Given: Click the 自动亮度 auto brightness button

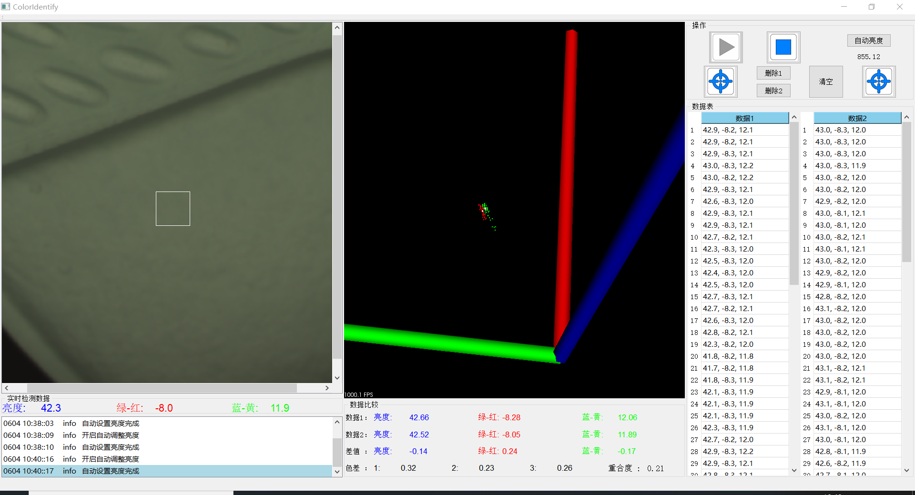Looking at the screenshot, I should (868, 40).
